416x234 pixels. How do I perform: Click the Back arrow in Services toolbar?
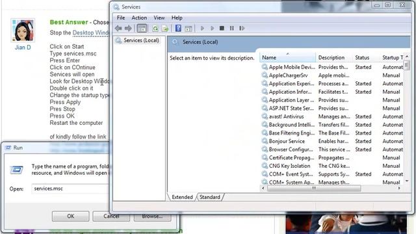pos(118,28)
